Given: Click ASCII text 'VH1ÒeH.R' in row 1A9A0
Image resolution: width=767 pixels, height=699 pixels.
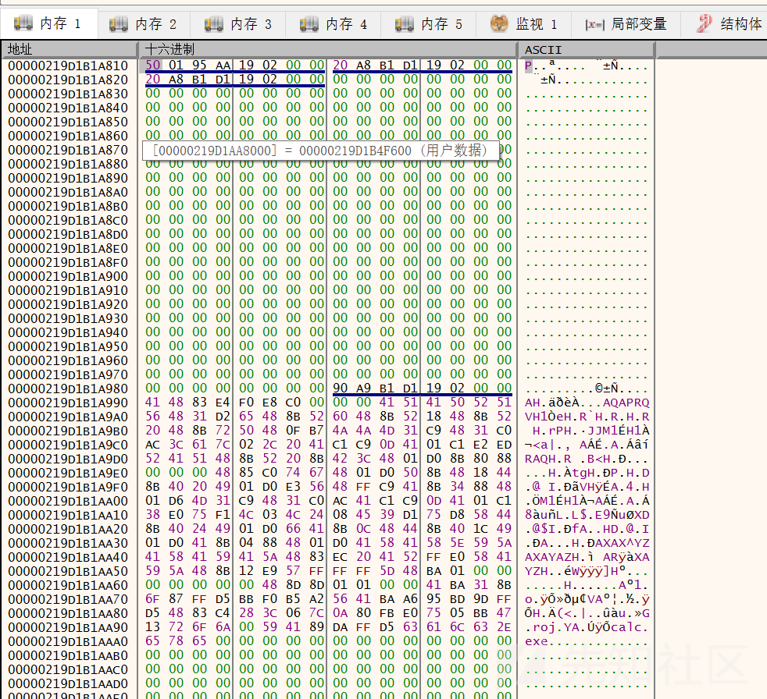Looking at the screenshot, I should coord(556,417).
